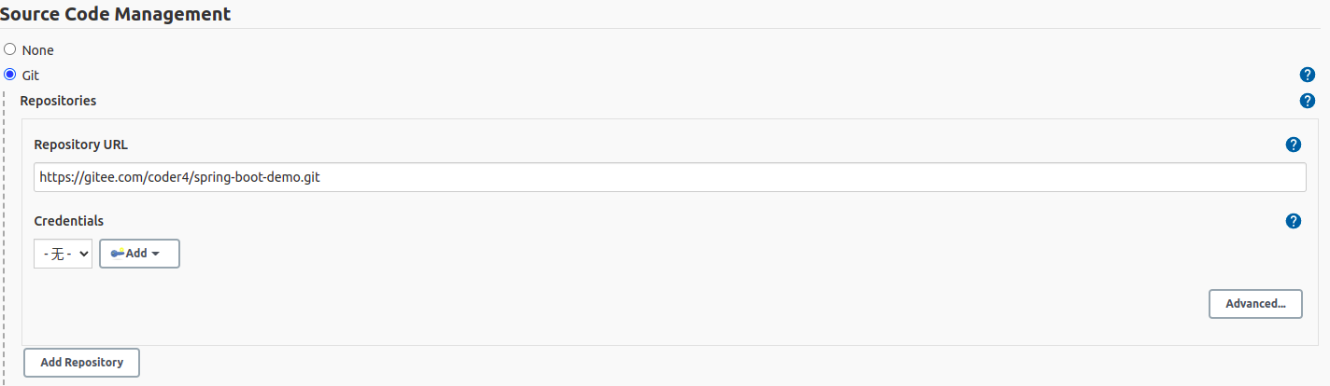This screenshot has height=386, width=1330.
Task: Click the 'Repository URL' field label
Action: pos(80,145)
